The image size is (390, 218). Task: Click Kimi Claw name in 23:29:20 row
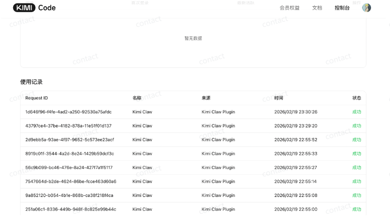coord(142,126)
